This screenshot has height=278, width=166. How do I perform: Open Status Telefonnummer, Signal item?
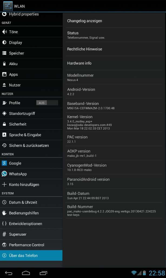coord(114,35)
